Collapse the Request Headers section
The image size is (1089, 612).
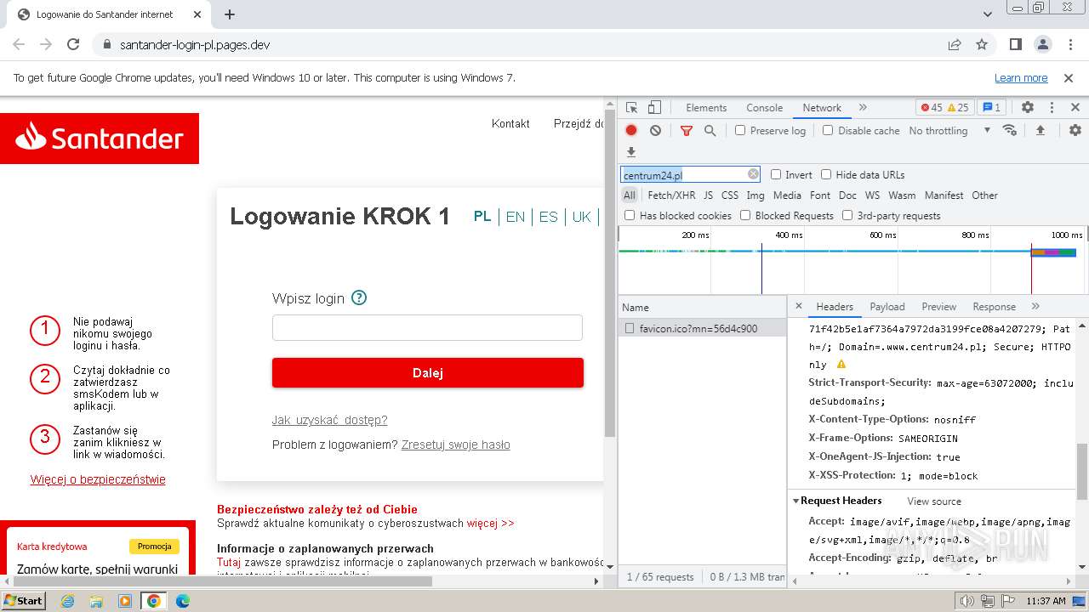(x=796, y=501)
